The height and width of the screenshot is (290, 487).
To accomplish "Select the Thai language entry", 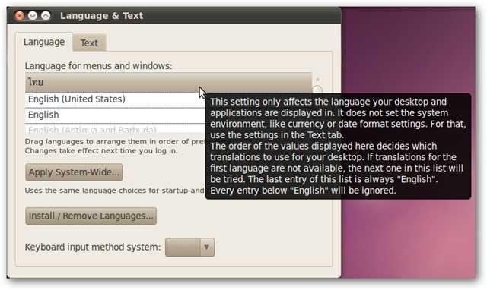I will point(168,83).
